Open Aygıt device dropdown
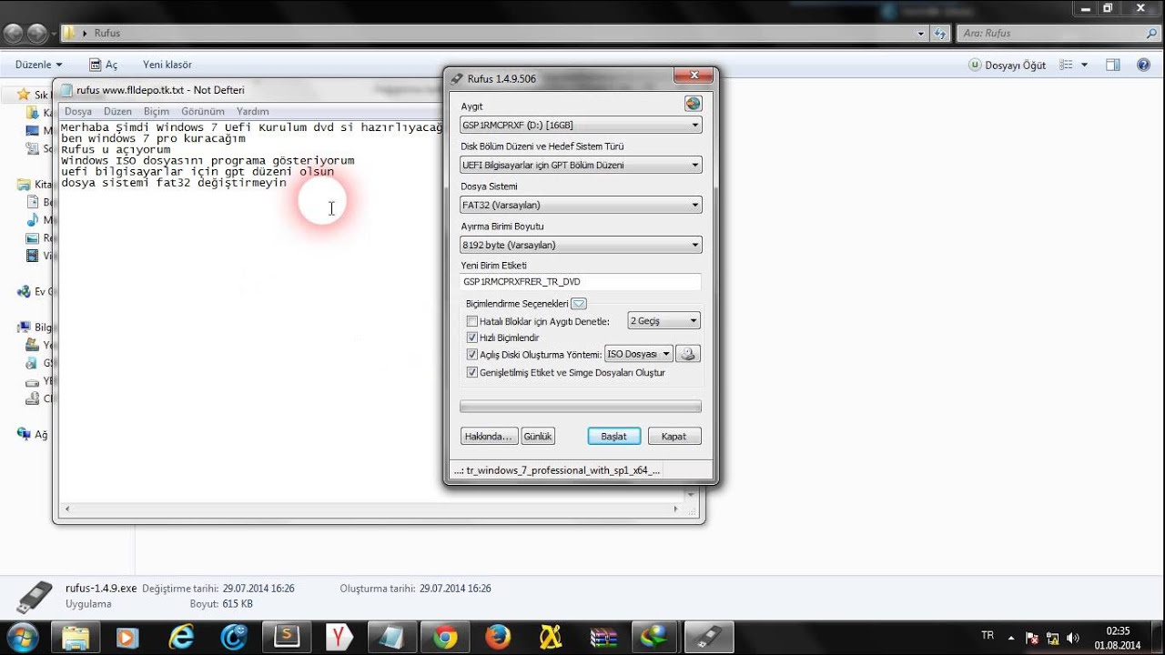1165x655 pixels. (581, 125)
